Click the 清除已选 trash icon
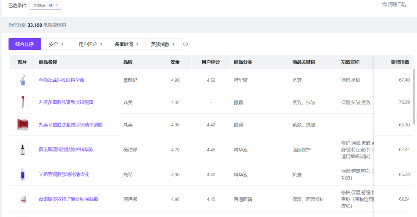417x217 pixels. click(385, 4)
